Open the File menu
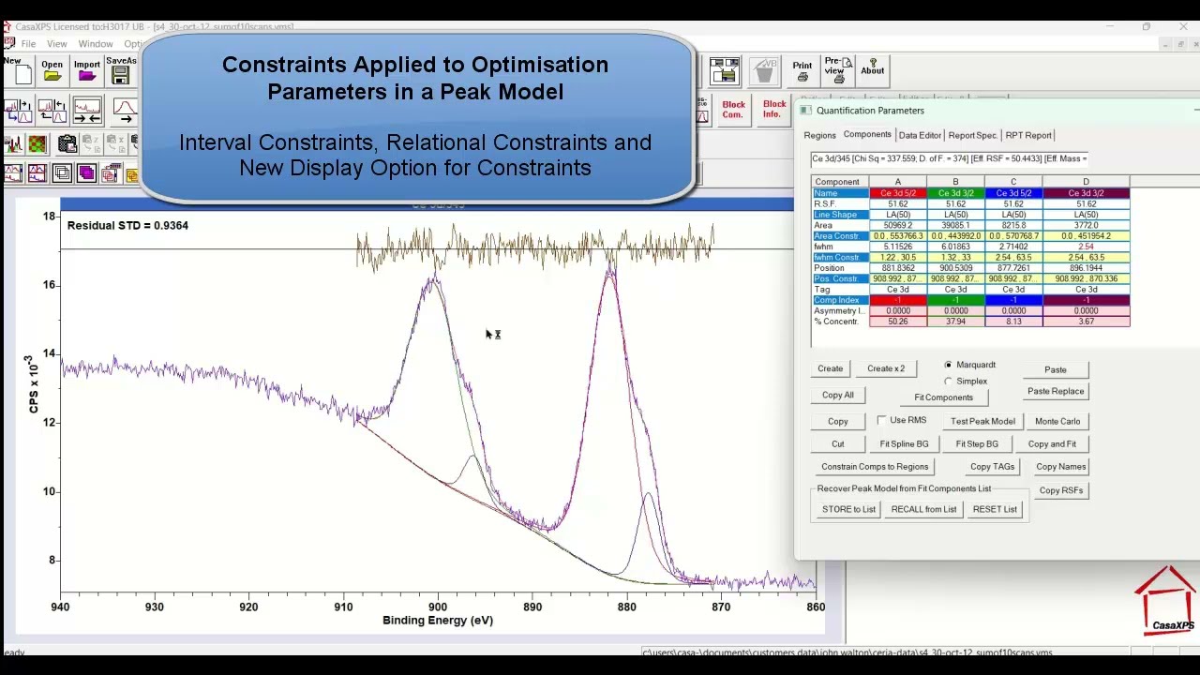Screen dimensions: 1200x675 tap(28, 44)
